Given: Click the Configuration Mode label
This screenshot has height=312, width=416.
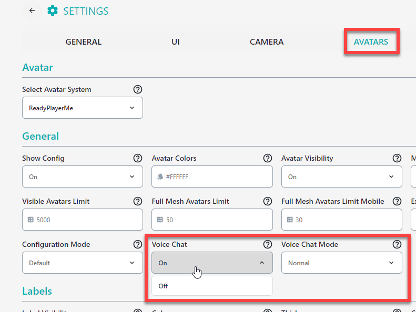Looking at the screenshot, I should [56, 244].
